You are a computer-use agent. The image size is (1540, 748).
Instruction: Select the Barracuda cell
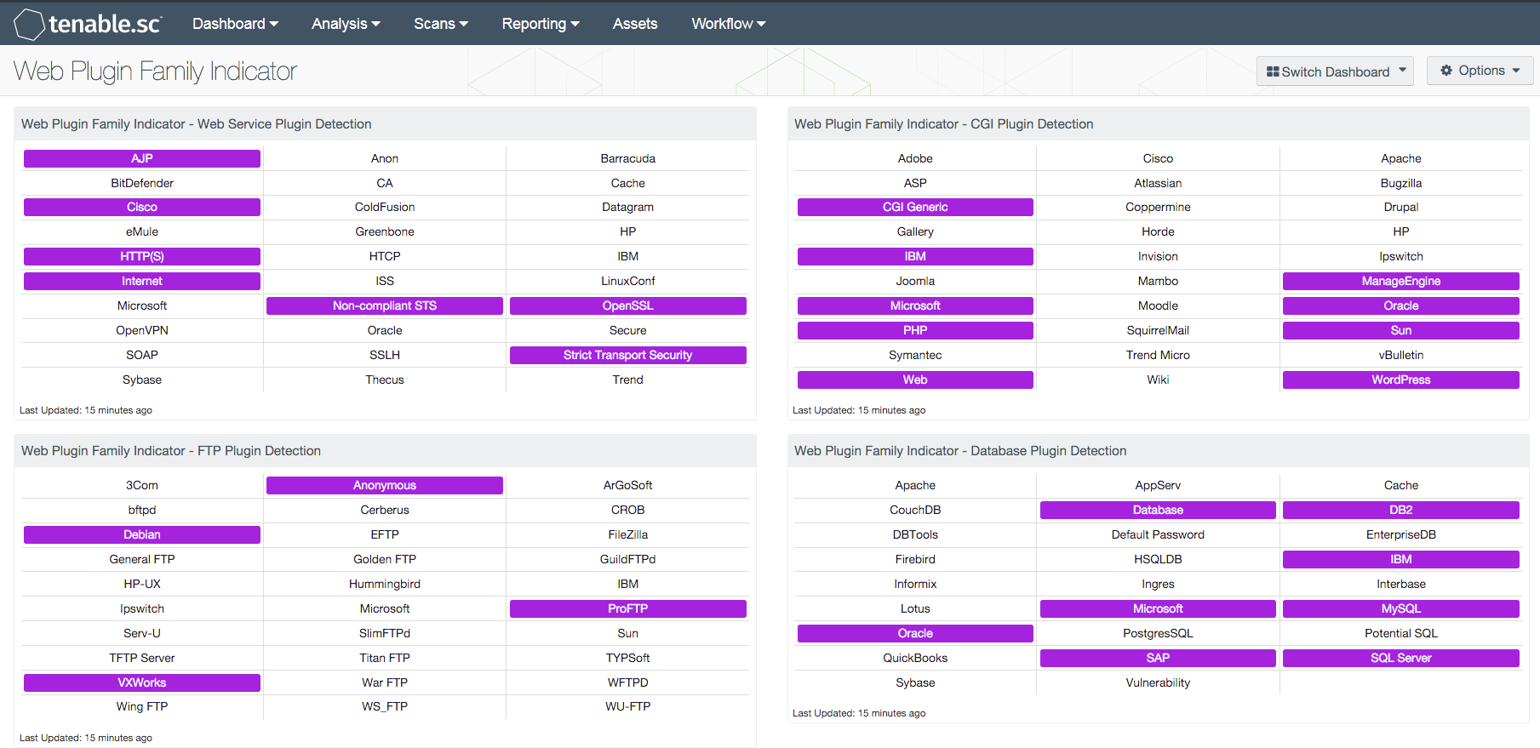[628, 158]
